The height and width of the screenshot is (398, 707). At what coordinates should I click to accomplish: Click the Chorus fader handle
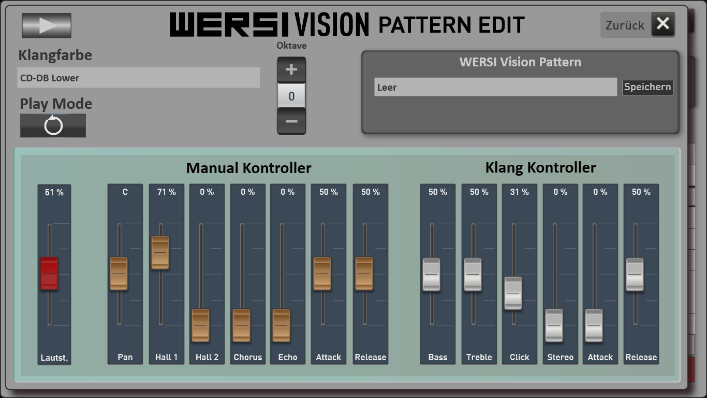(241, 325)
